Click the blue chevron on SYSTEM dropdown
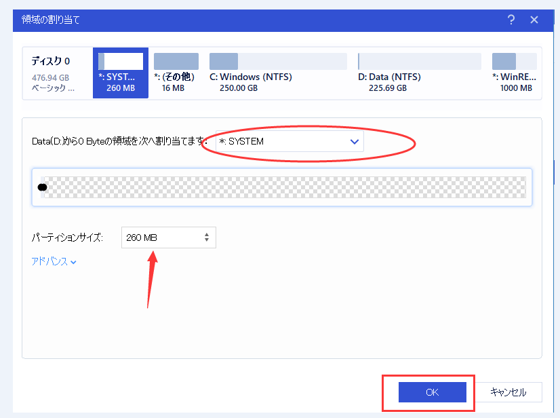This screenshot has width=560, height=418. coord(354,142)
